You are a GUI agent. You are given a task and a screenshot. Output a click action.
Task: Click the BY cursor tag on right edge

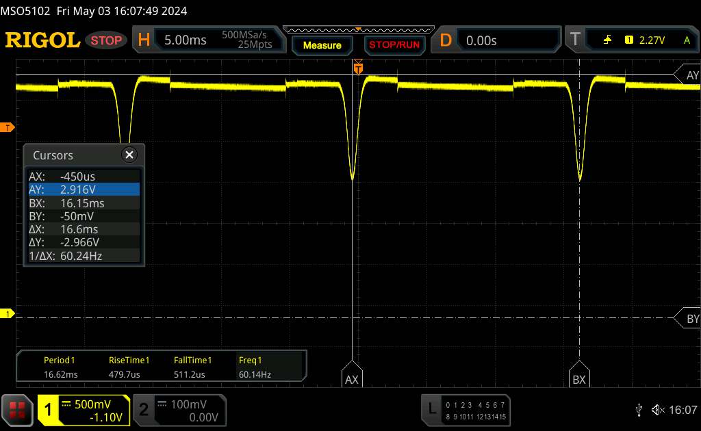tap(689, 318)
